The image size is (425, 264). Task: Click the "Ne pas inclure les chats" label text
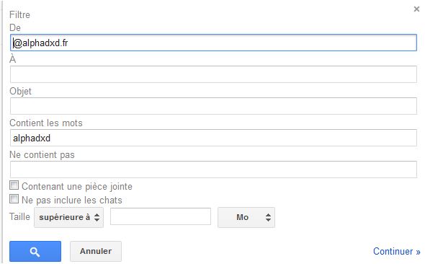(72, 201)
